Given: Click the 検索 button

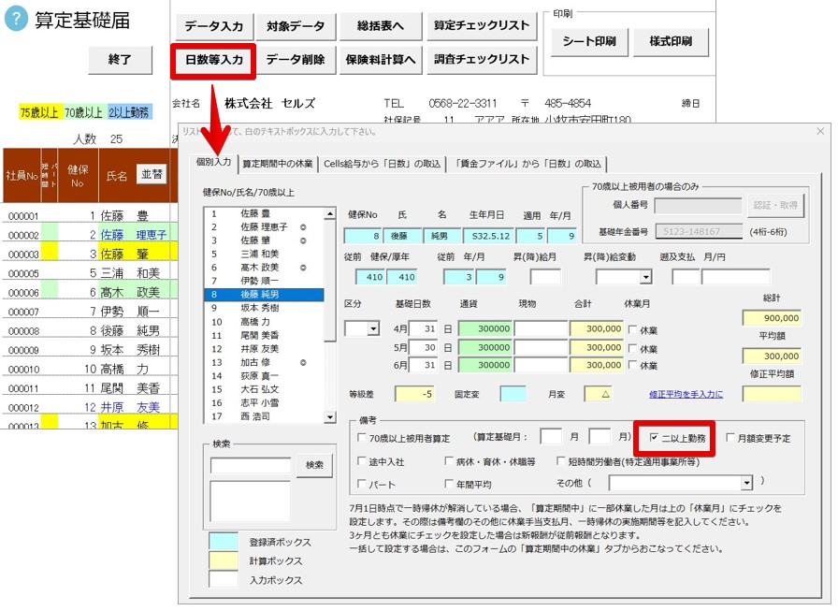Looking at the screenshot, I should coord(314,465).
